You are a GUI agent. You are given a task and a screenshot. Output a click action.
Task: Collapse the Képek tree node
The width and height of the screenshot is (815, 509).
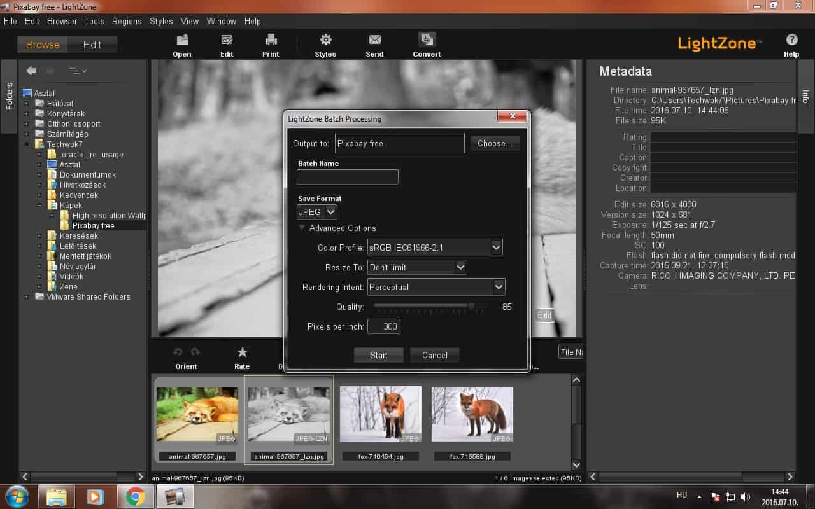click(x=39, y=206)
